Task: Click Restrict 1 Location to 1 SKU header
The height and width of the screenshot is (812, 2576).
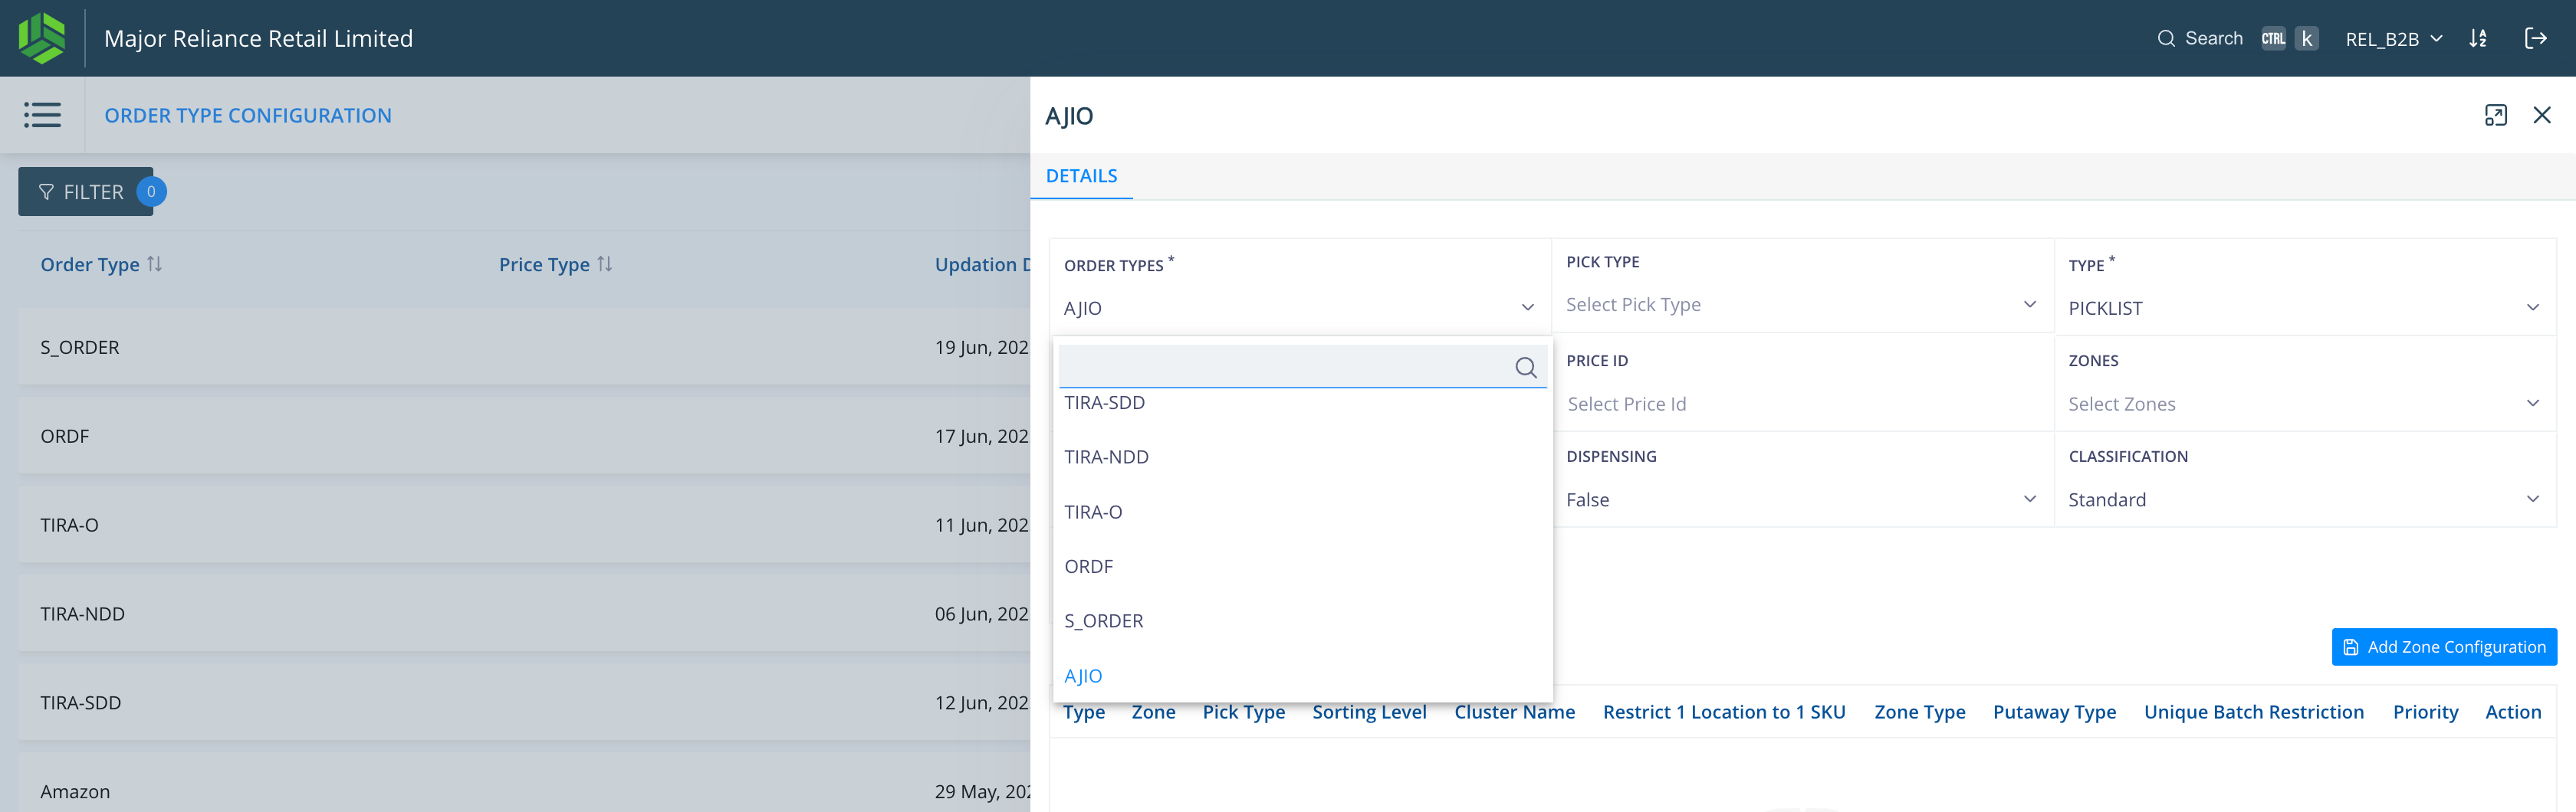Action: [x=1724, y=712]
